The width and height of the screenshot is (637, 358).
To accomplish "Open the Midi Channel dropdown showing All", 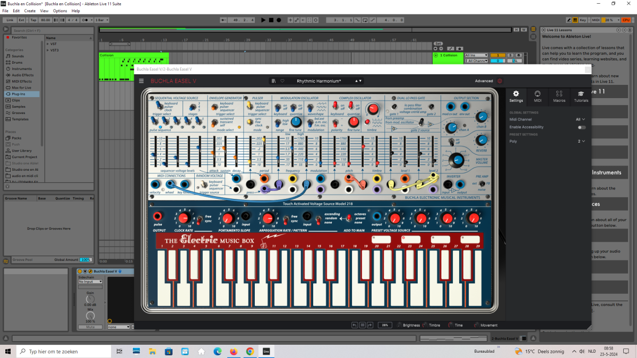I will tap(580, 119).
